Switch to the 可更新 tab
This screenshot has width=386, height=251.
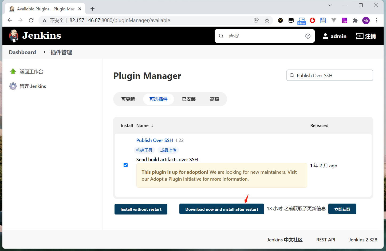click(128, 99)
